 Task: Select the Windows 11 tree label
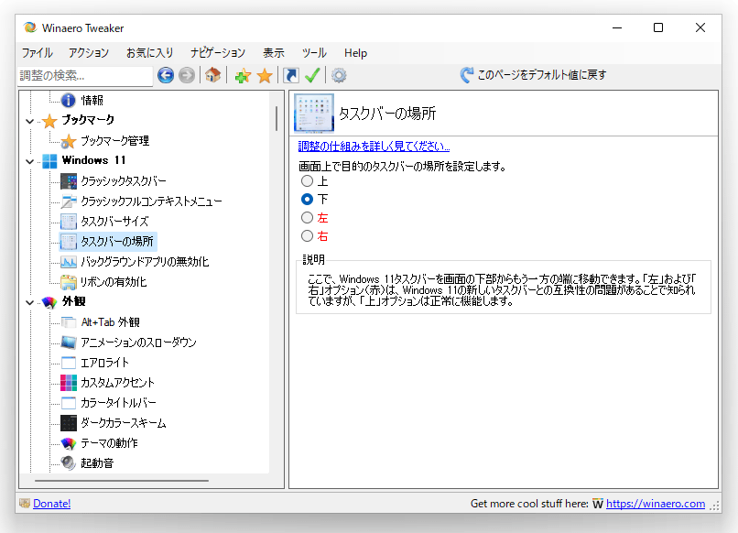click(x=93, y=160)
